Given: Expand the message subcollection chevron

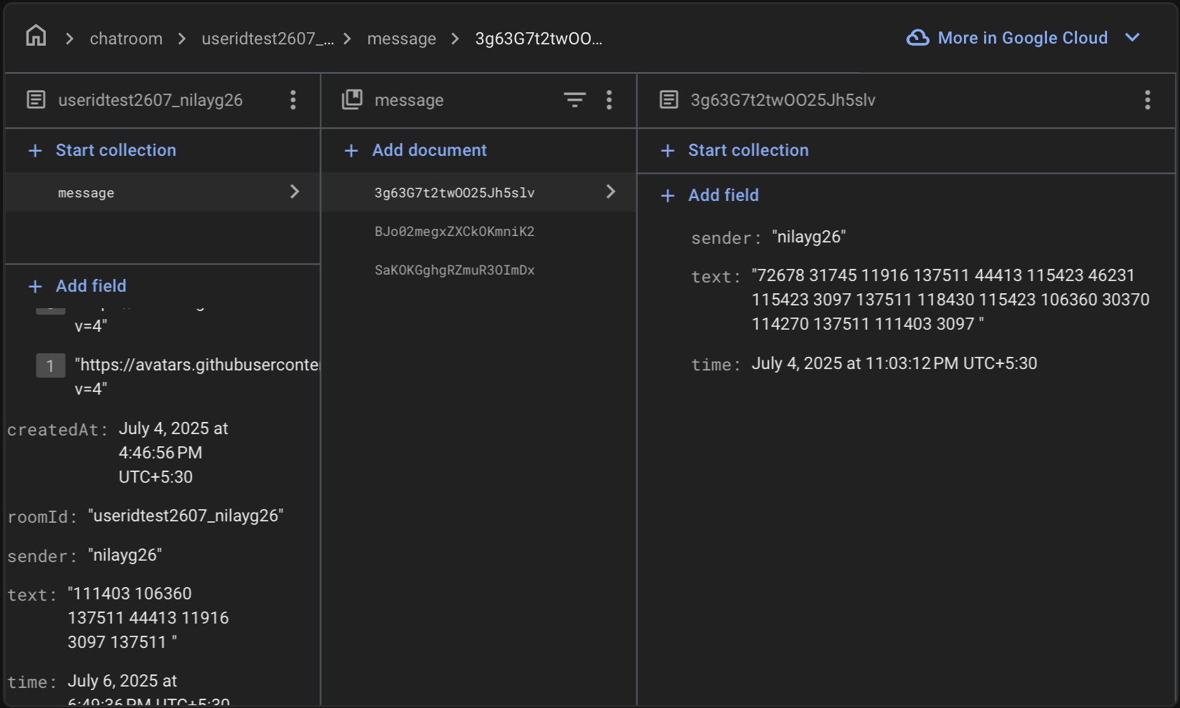Looking at the screenshot, I should [294, 192].
